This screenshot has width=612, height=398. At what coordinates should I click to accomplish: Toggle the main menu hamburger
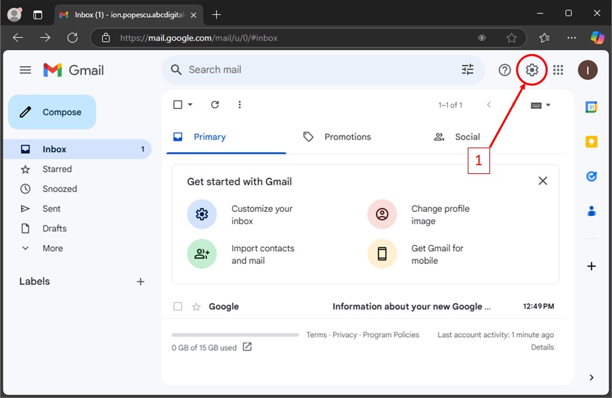(x=25, y=70)
